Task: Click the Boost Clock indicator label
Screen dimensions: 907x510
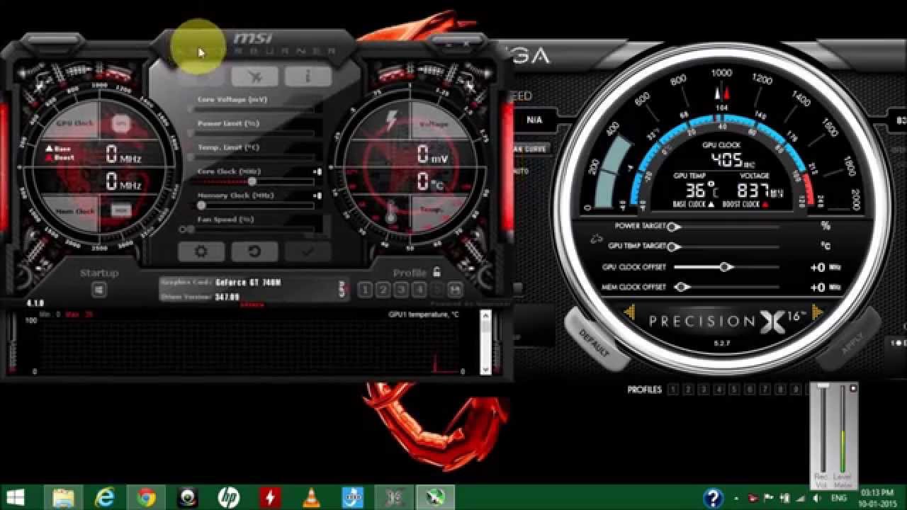Action: (x=745, y=204)
